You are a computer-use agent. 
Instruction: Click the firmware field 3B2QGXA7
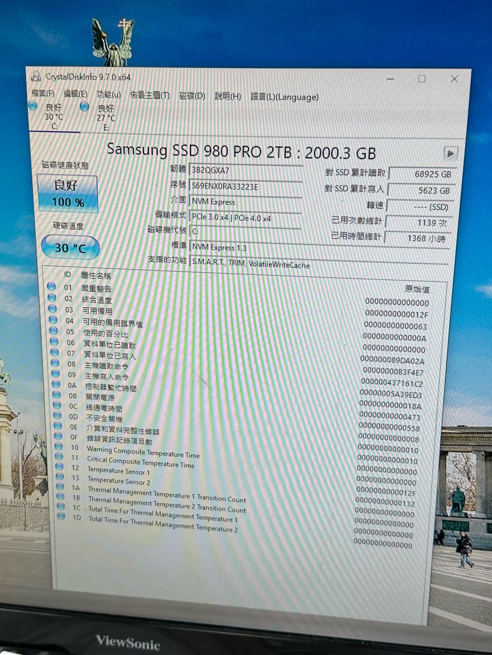tap(246, 170)
